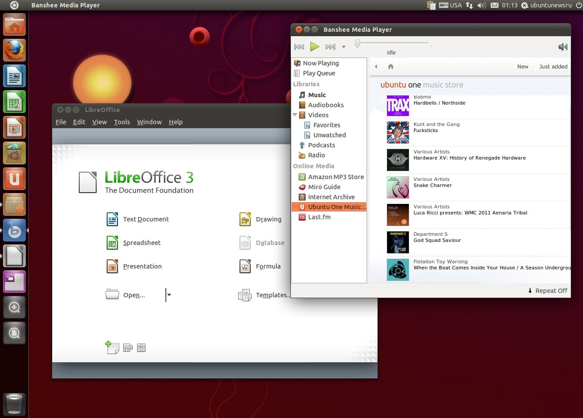583x418 pixels.
Task: Toggle the Repeat Off mode button
Action: 547,291
